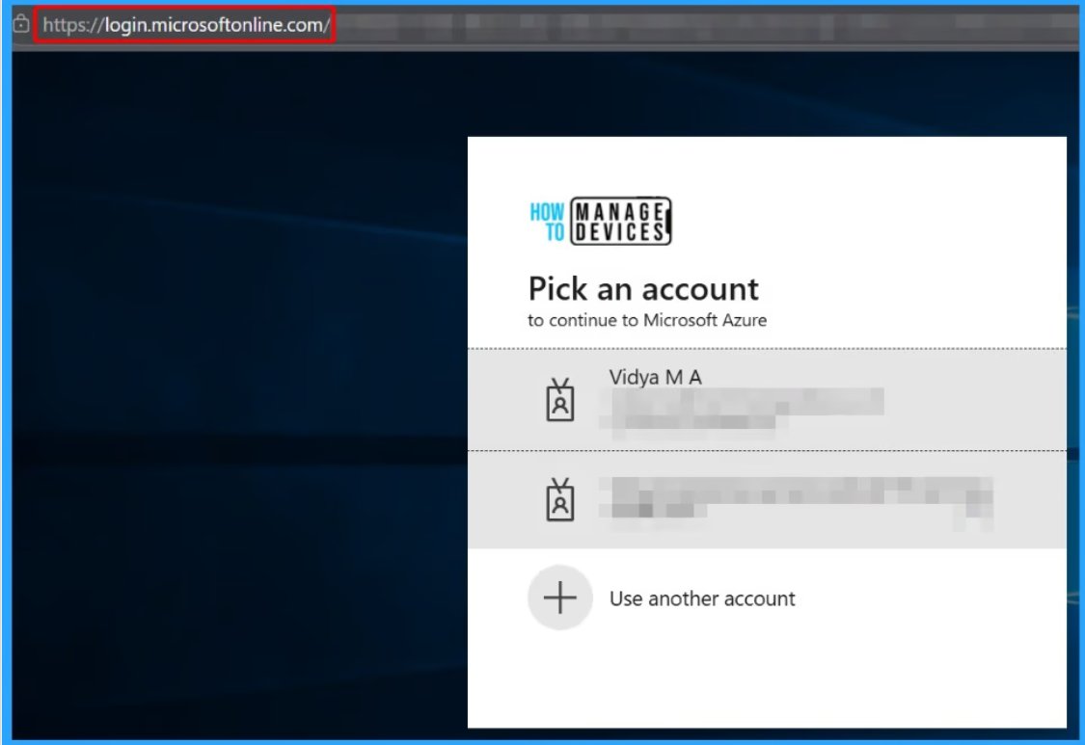Click 'to continue to Microsoft Azure' text
Screen dimensions: 1085x745
(x=647, y=320)
